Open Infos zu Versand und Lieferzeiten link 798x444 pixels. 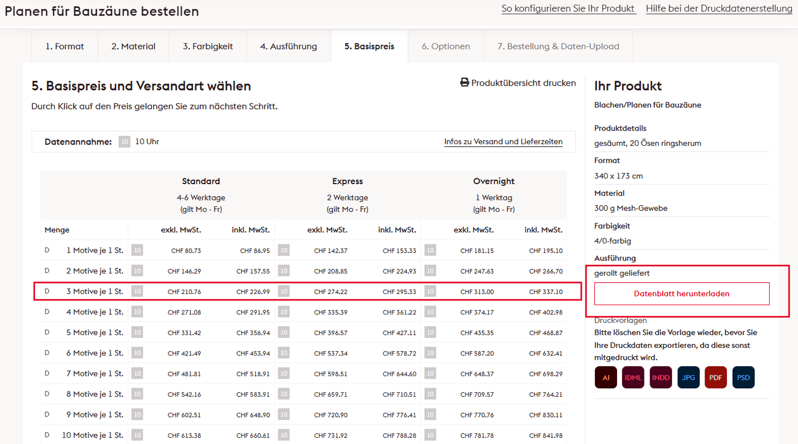tap(503, 142)
